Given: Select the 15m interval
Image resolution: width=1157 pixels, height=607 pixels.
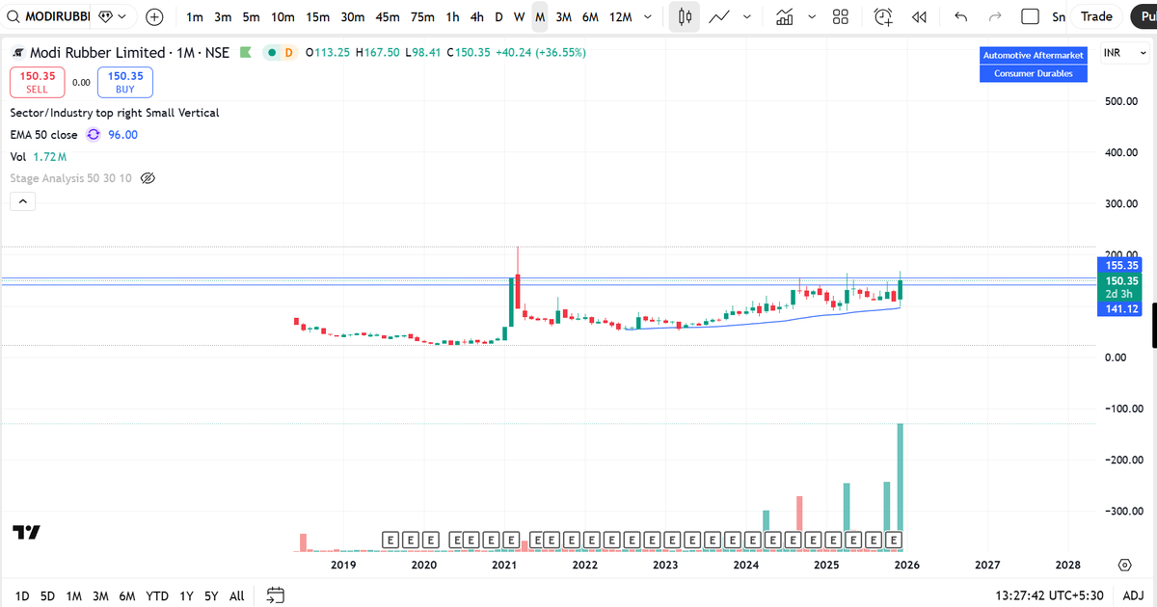Looking at the screenshot, I should (317, 16).
